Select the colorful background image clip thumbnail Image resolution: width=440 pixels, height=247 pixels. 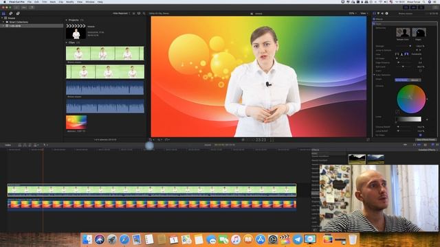tap(76, 122)
